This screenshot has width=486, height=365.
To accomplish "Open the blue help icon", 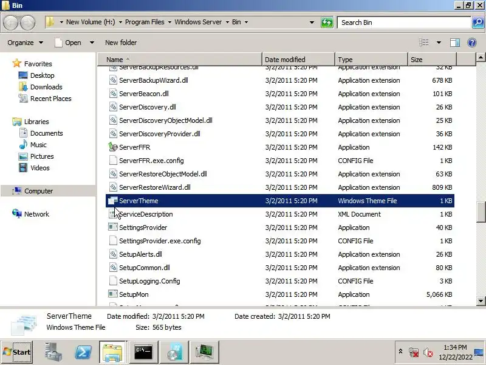I will click(x=472, y=43).
